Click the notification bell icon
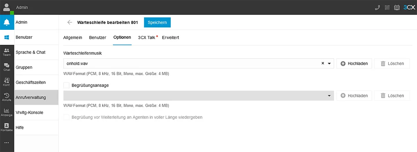 click(x=7, y=22)
